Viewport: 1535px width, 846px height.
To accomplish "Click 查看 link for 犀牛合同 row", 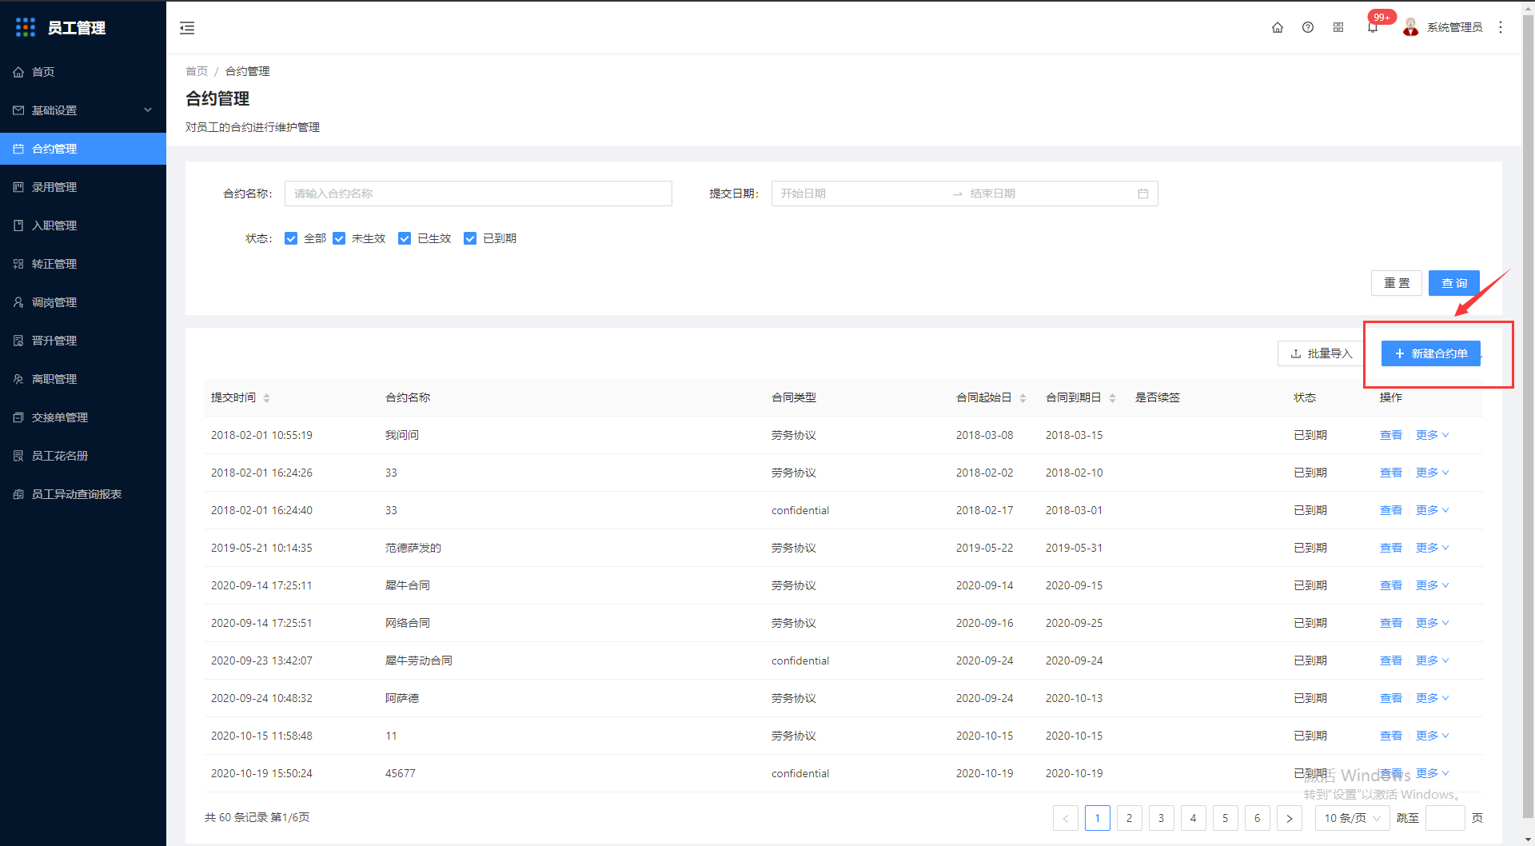I will click(x=1391, y=585).
